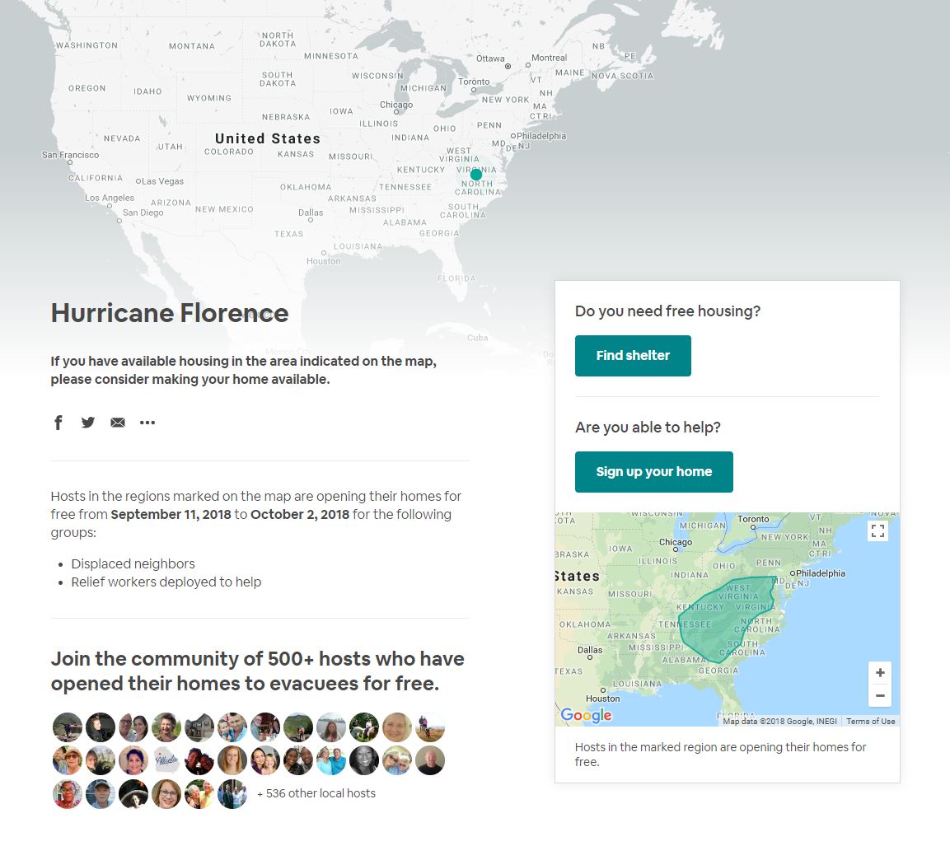Click the house photo host thumbnail
This screenshot has height=846, width=950.
pos(199,727)
